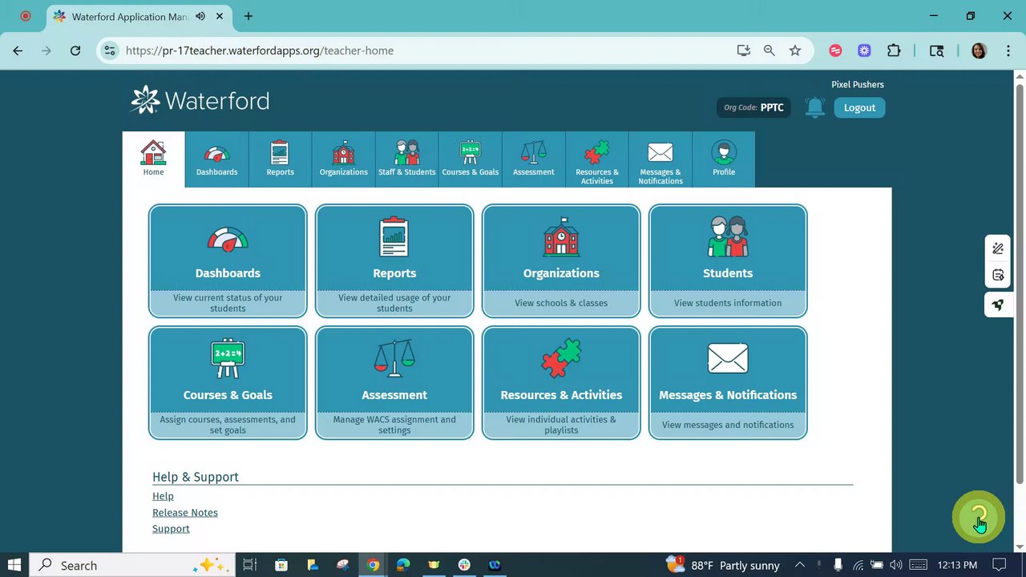Open the Courses & Goals navigation tab
Screen dimensions: 1026x577
pyautogui.click(x=471, y=159)
